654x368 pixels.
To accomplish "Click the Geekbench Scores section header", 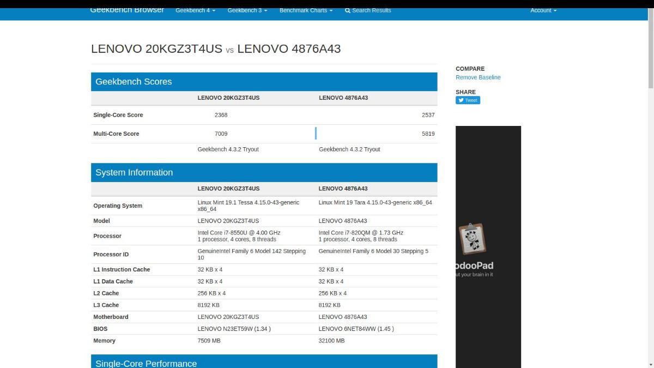I will click(134, 82).
